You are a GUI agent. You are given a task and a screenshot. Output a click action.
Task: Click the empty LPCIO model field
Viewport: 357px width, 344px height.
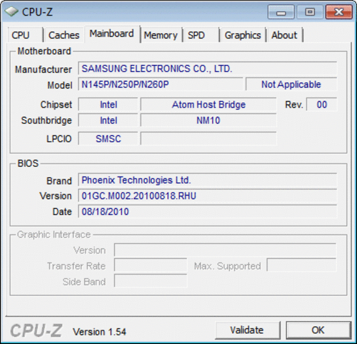[209, 139]
